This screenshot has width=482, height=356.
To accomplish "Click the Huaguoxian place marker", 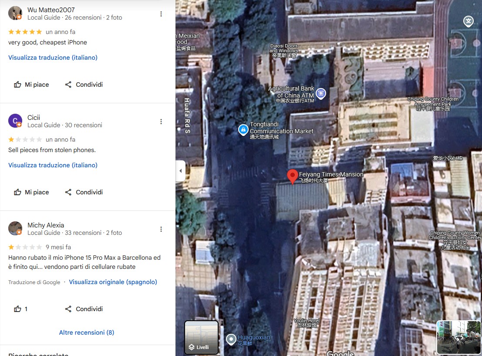I will coord(231,339).
